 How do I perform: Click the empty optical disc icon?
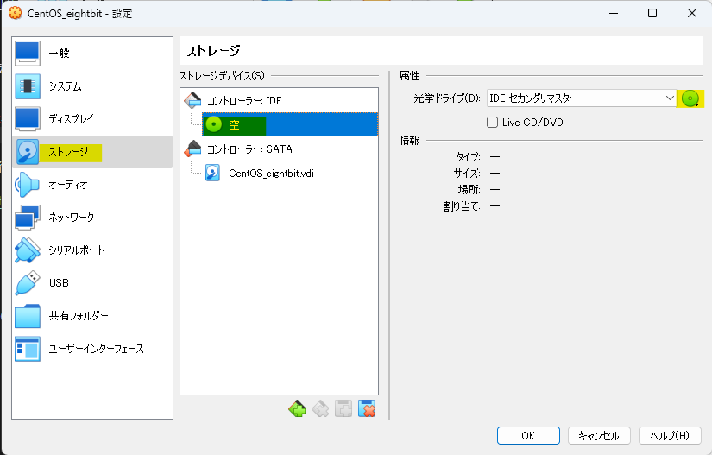(213, 124)
